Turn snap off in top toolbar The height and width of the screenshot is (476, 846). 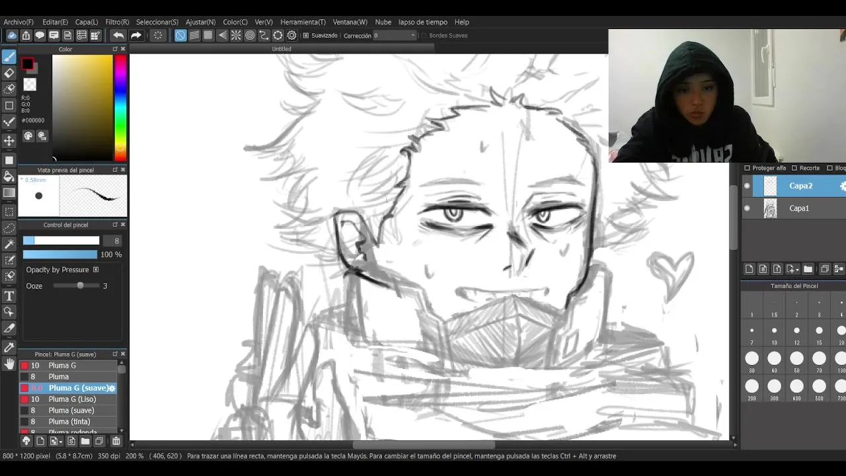click(x=180, y=35)
